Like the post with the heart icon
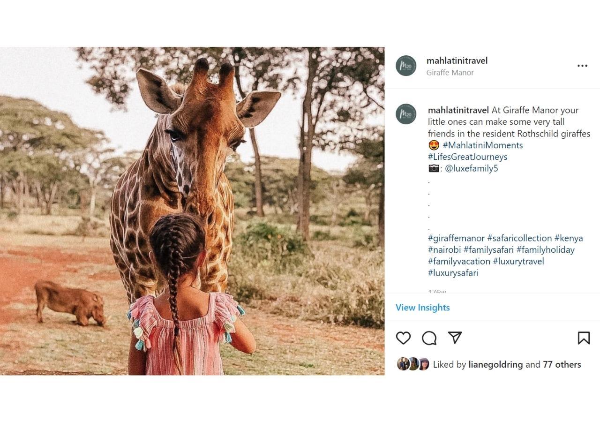The image size is (600, 422). pos(403,338)
